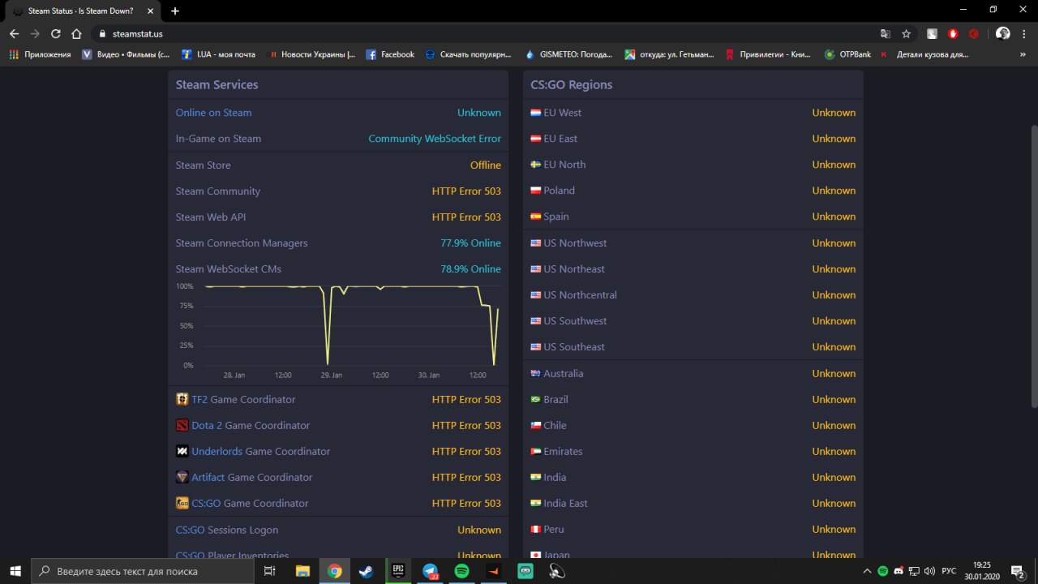
Task: Click the Community WebSocket Error status
Action: click(435, 139)
